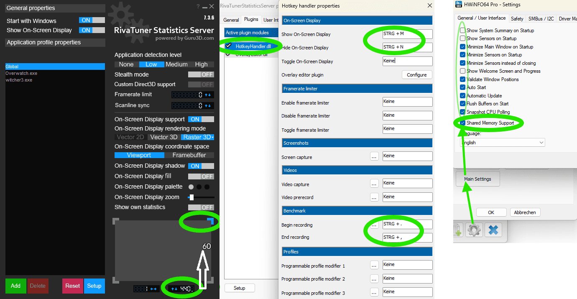Open RivaTuner help question mark icon
Image resolution: width=577 pixels, height=299 pixels.
click(198, 7)
